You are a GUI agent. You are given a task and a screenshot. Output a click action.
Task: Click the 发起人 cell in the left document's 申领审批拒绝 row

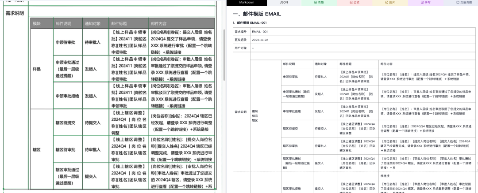96,96
